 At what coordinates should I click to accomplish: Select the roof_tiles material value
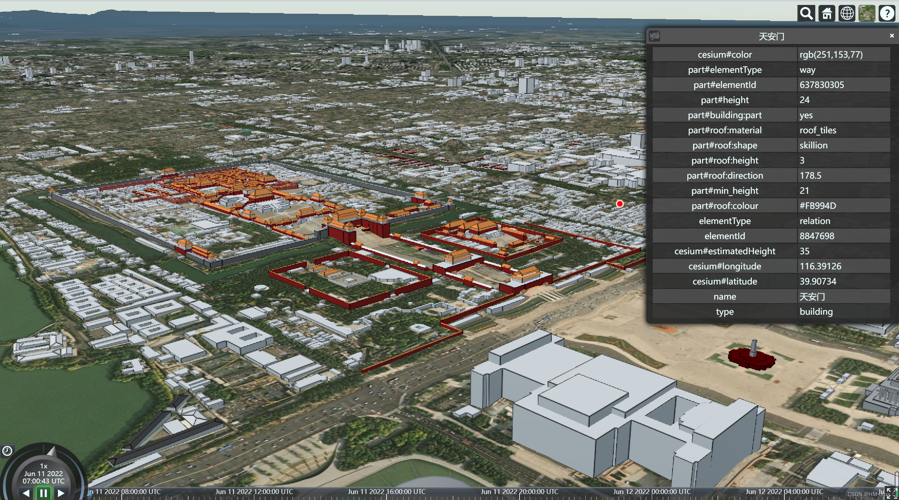(x=818, y=130)
